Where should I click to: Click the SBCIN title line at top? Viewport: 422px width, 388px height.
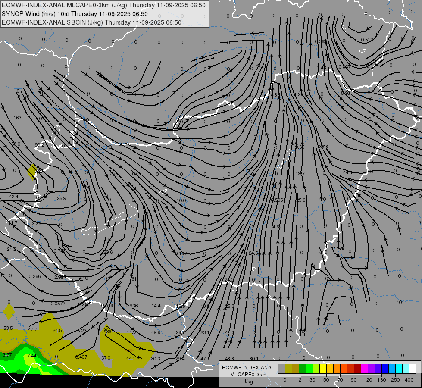click(91, 22)
